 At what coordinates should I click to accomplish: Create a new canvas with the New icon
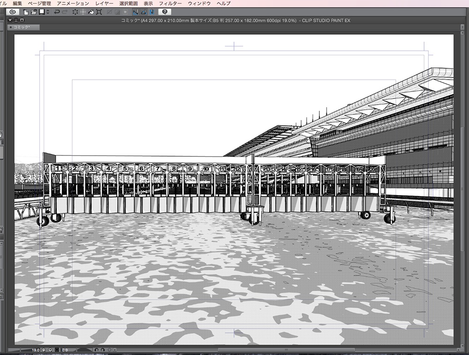(25, 12)
